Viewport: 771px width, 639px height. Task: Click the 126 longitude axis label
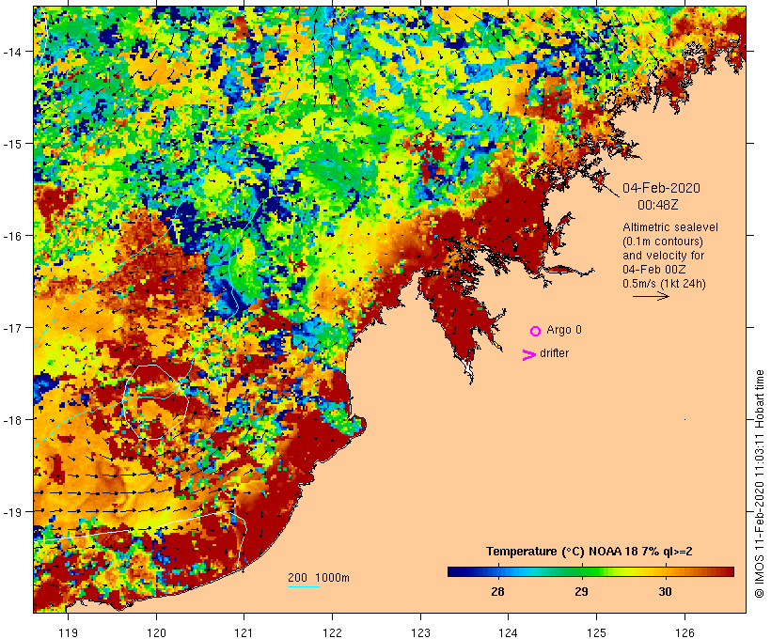[x=684, y=632]
